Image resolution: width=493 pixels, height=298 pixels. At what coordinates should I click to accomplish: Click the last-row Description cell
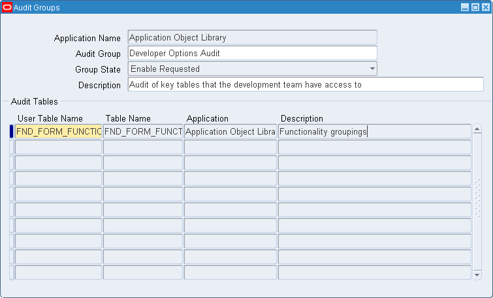(x=375, y=273)
